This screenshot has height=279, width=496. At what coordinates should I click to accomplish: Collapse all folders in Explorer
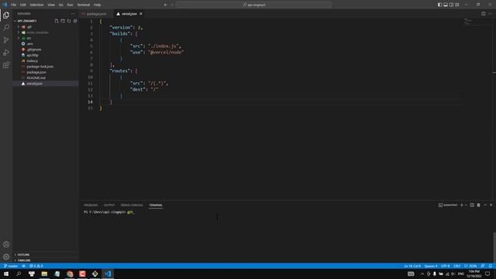click(x=75, y=21)
